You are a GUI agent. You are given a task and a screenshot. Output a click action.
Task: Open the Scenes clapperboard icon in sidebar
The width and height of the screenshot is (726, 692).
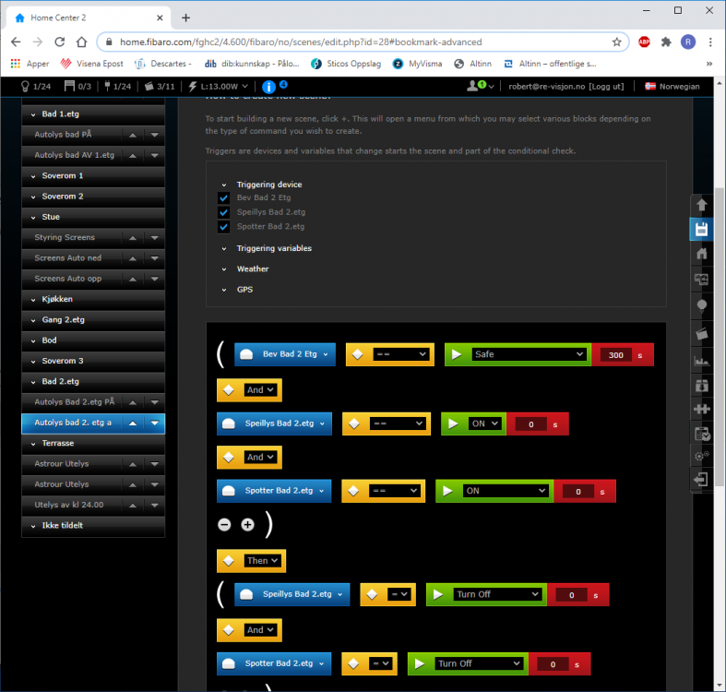(701, 330)
